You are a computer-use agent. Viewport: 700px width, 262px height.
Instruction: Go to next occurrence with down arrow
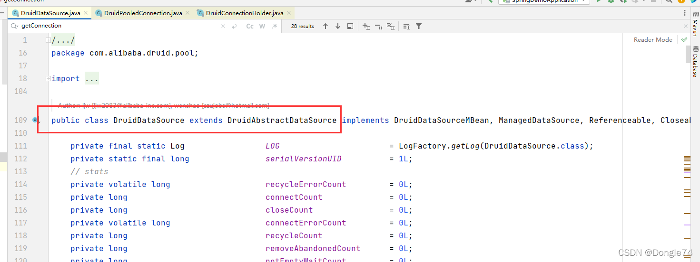(x=338, y=26)
